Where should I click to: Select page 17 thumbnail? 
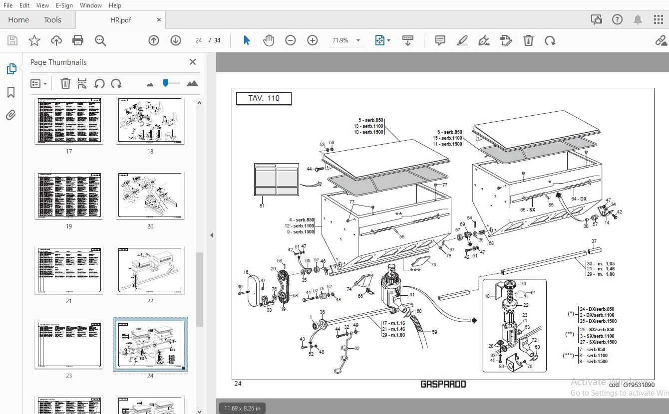69,121
